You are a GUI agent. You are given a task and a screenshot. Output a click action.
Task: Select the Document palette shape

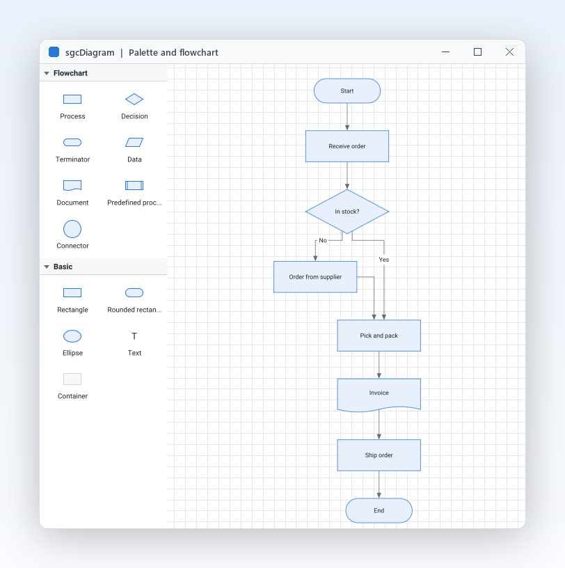[72, 185]
